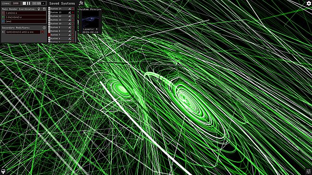Image resolution: width=312 pixels, height=175 pixels.
Task: Delete System 13 with its red X
Action: 73,12
